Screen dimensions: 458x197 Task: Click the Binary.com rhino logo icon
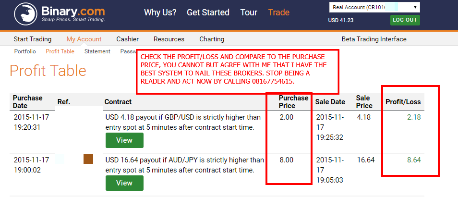pyautogui.click(x=25, y=14)
